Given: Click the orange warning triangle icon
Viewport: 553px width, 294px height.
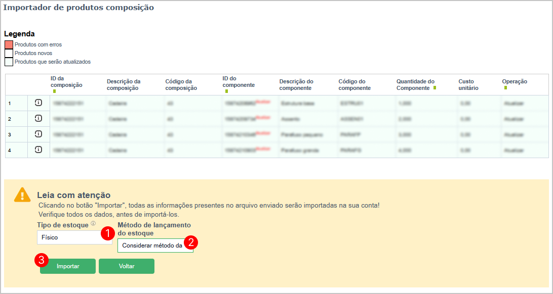Looking at the screenshot, I should click(22, 194).
